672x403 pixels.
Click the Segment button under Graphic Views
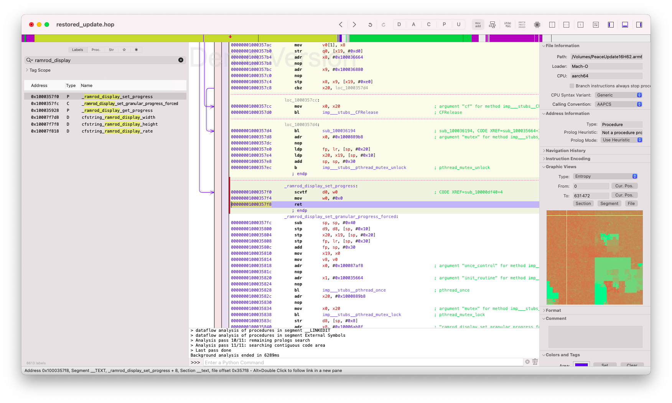point(609,203)
